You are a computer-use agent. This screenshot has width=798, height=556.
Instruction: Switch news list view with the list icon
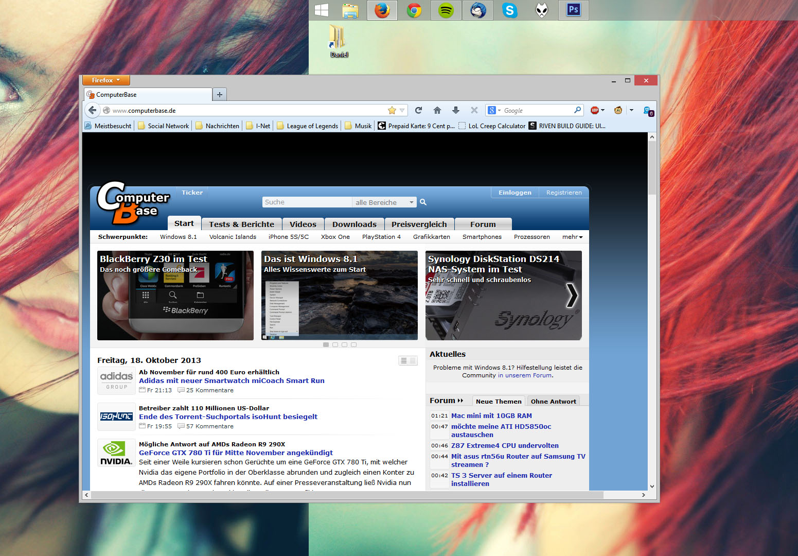(x=408, y=361)
